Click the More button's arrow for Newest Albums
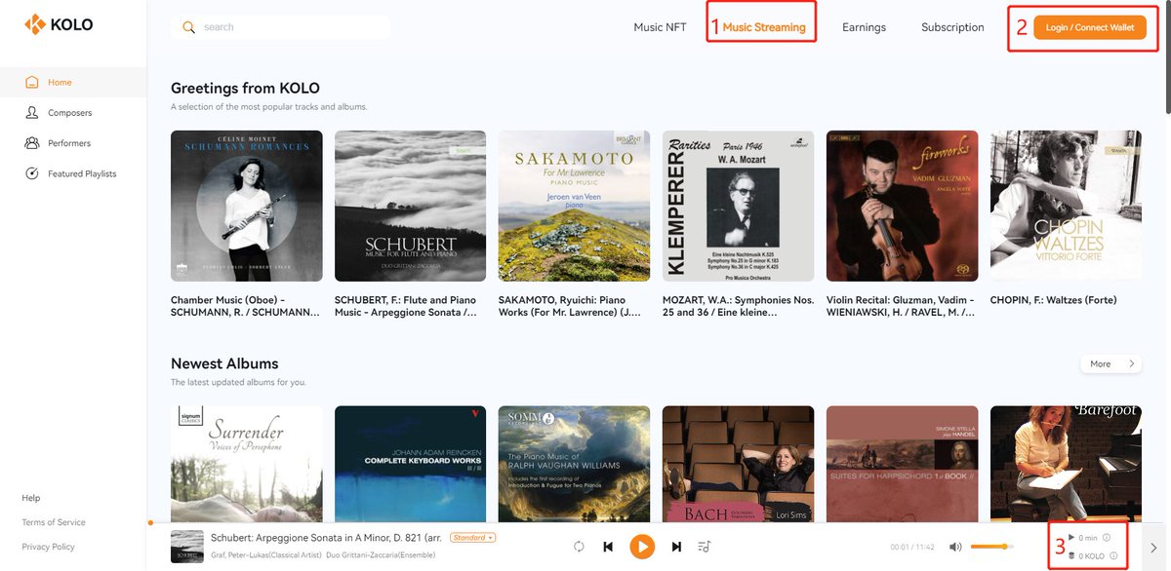 1132,363
